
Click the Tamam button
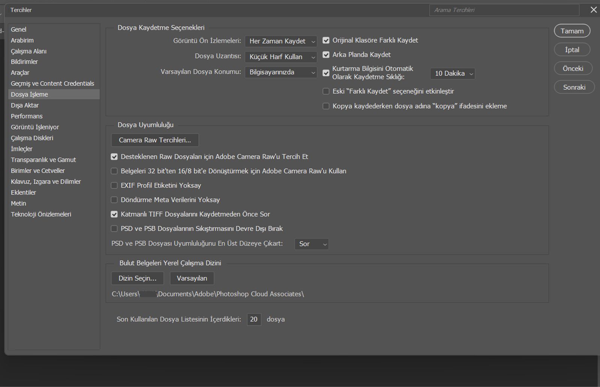tap(572, 31)
